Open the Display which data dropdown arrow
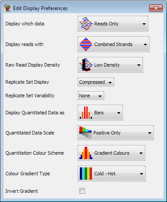 (144, 24)
